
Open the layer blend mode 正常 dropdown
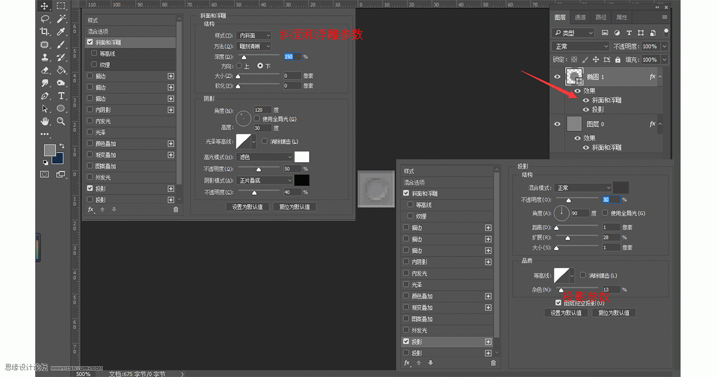pyautogui.click(x=581, y=46)
